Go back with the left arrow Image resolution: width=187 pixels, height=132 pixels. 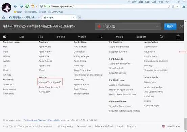(16, 6)
